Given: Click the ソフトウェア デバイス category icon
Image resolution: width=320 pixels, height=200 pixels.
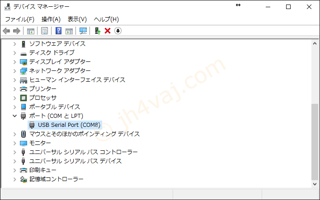Looking at the screenshot, I should (x=24, y=44).
